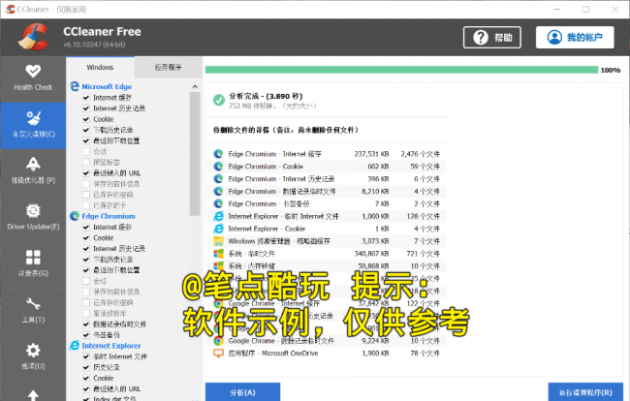Switch to the Windows tab
The image size is (630, 401).
pos(100,67)
